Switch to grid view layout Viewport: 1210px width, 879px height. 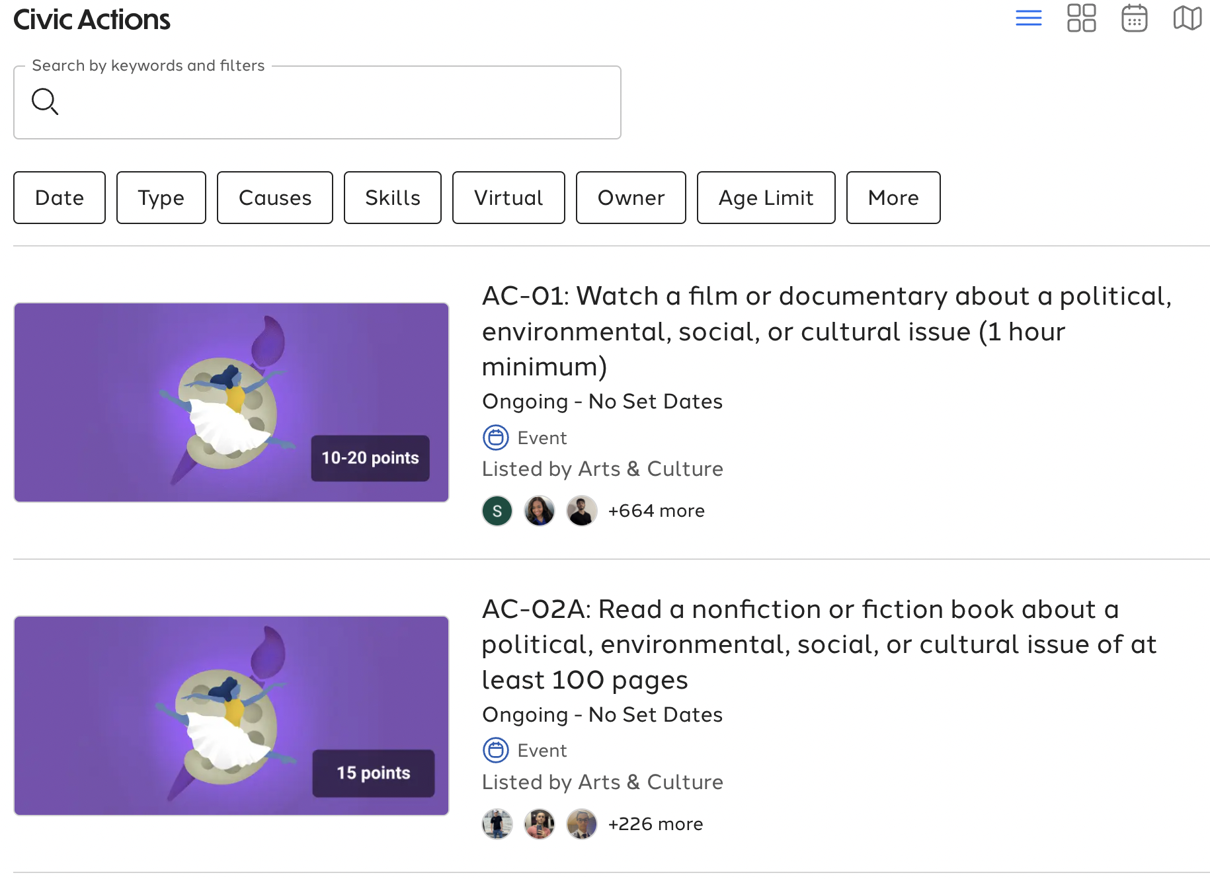1081,19
